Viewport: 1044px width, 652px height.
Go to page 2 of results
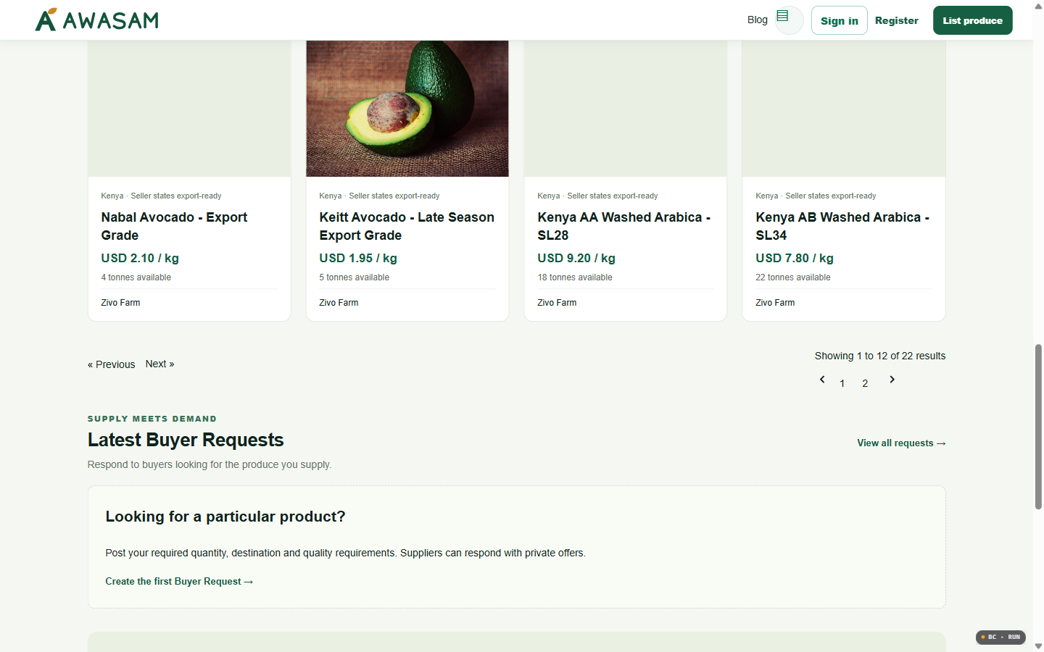865,383
